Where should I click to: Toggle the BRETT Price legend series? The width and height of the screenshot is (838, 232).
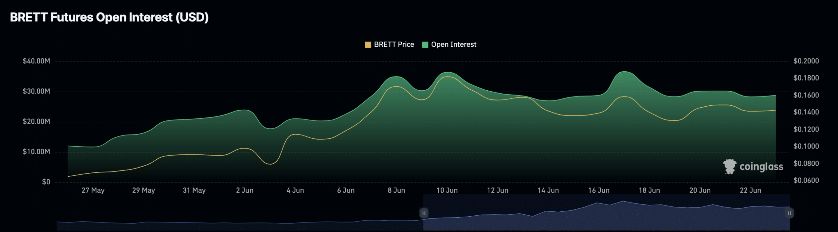390,45
